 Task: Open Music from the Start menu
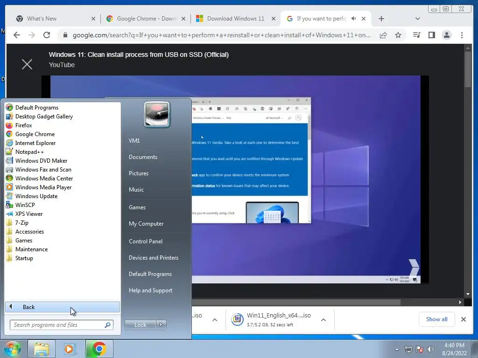[136, 189]
